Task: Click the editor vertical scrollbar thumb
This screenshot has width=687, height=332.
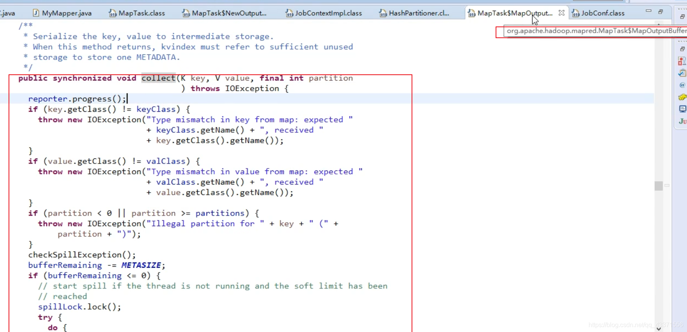Action: tap(658, 186)
